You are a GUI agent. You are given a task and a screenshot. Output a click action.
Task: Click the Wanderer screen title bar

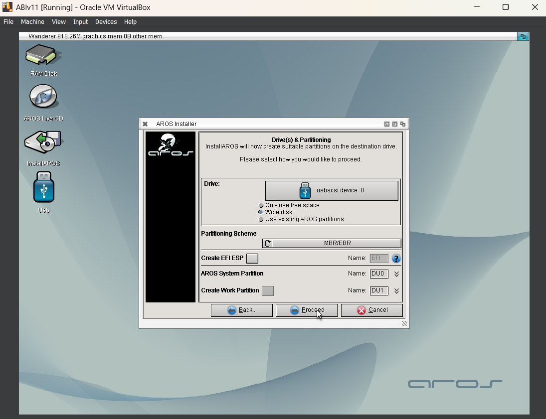coord(268,36)
